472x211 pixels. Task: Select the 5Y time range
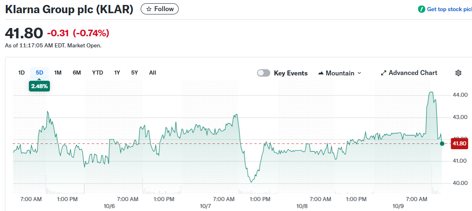(135, 73)
